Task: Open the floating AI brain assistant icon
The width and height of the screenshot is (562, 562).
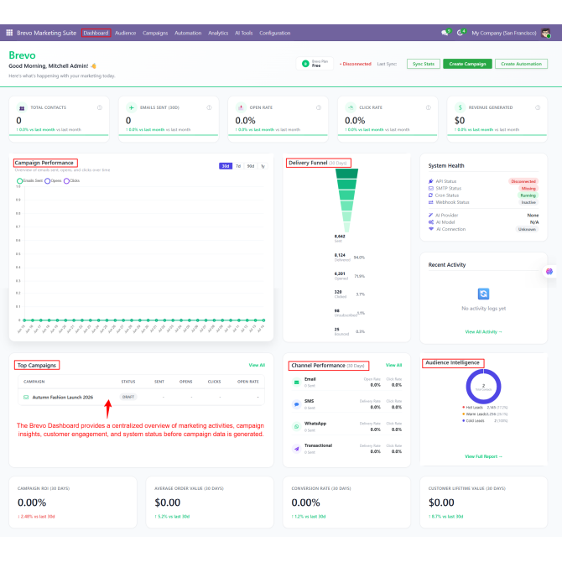Action: point(549,271)
